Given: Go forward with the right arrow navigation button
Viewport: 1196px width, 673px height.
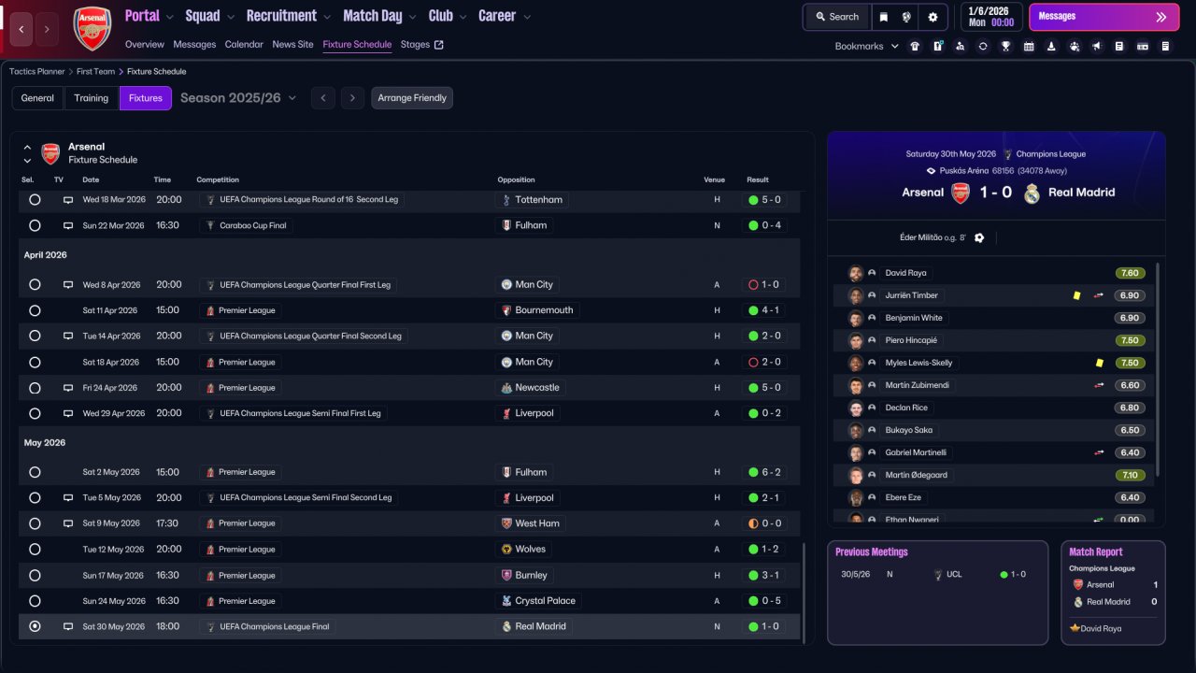Looking at the screenshot, I should (47, 29).
